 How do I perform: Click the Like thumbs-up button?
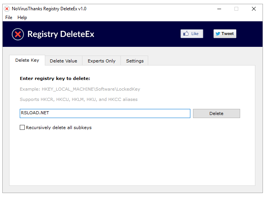192,34
